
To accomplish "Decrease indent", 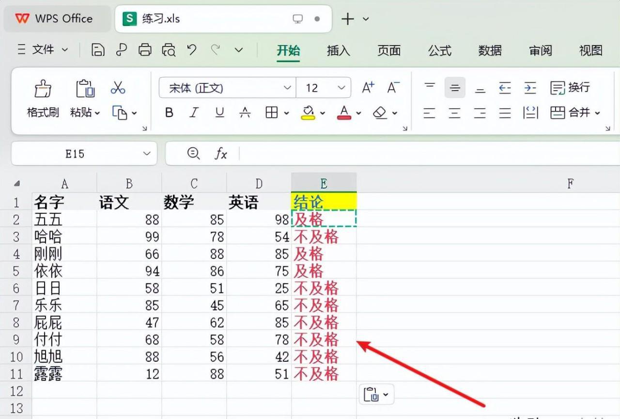I will click(505, 88).
